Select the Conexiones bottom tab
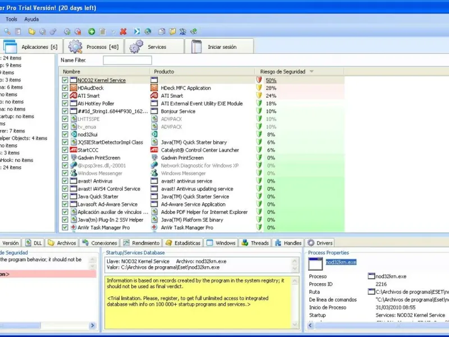This screenshot has width=449, height=337. (x=100, y=243)
